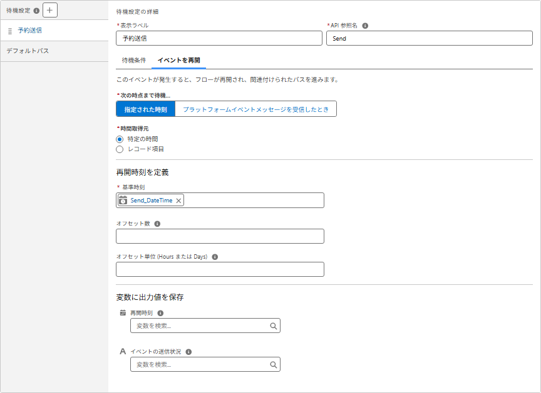Click info icon beside オフセット単位 label
Image resolution: width=541 pixels, height=393 pixels.
click(x=214, y=257)
